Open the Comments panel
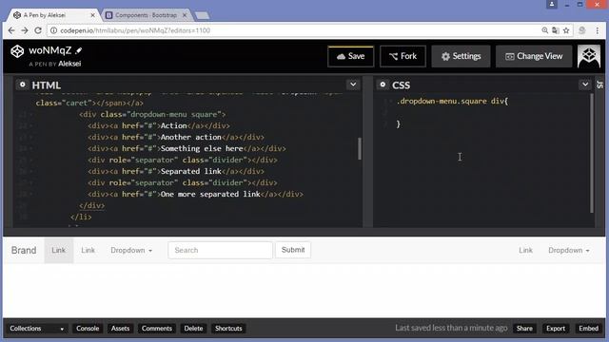Image resolution: width=609 pixels, height=342 pixels. point(156,329)
